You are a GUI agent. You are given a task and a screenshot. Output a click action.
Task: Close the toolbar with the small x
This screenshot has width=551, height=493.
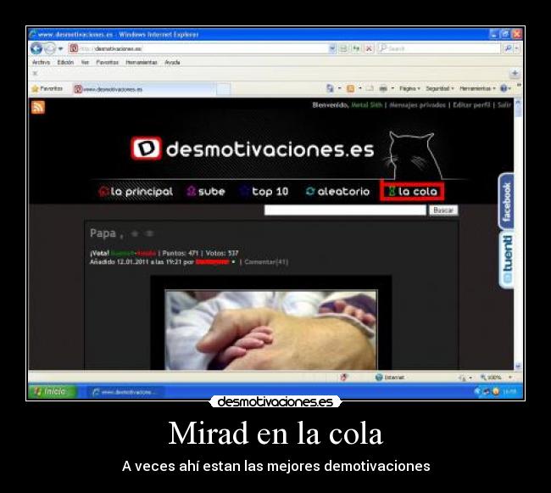click(35, 74)
